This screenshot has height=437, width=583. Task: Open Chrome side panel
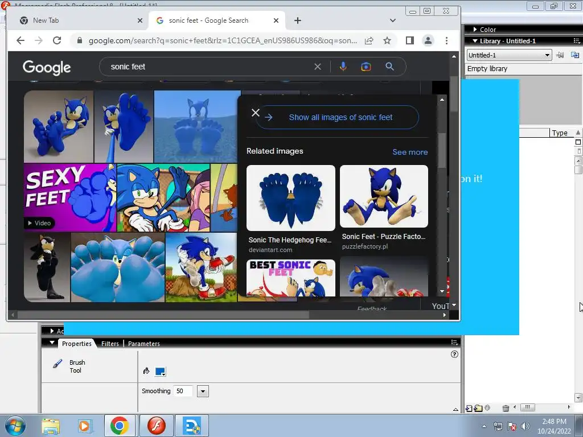(x=410, y=40)
